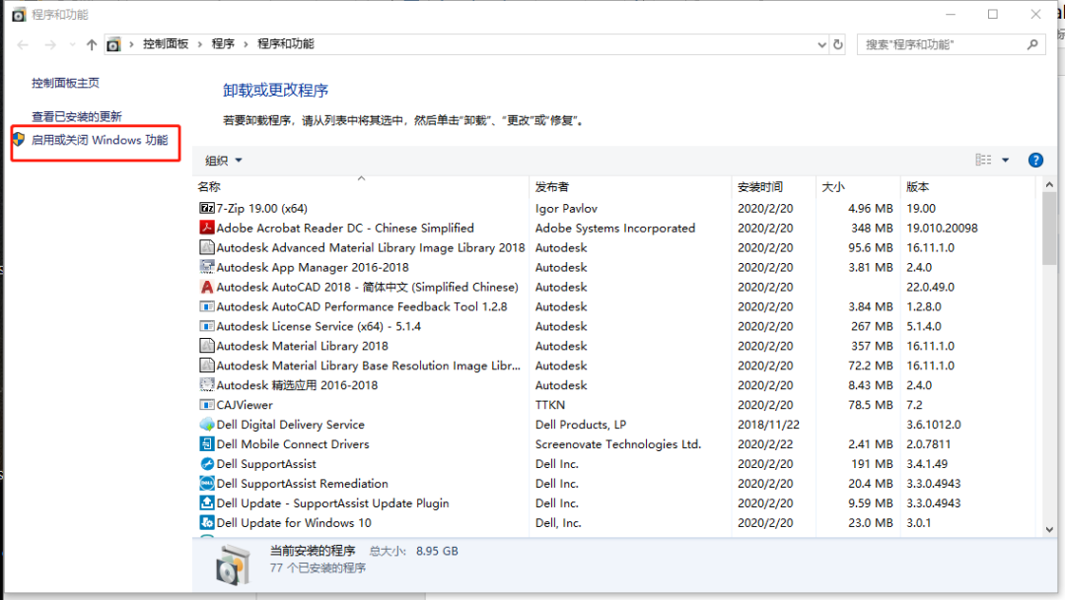Click the red AutoCAD 2018 icon
This screenshot has height=600, width=1065.
pos(206,287)
